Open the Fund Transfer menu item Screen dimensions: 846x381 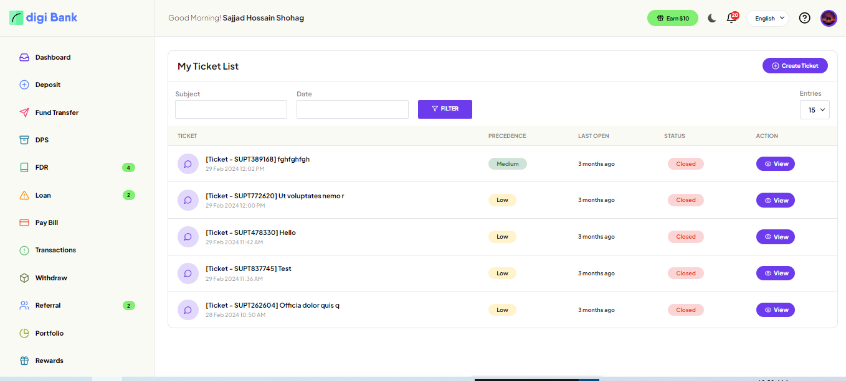click(x=57, y=112)
